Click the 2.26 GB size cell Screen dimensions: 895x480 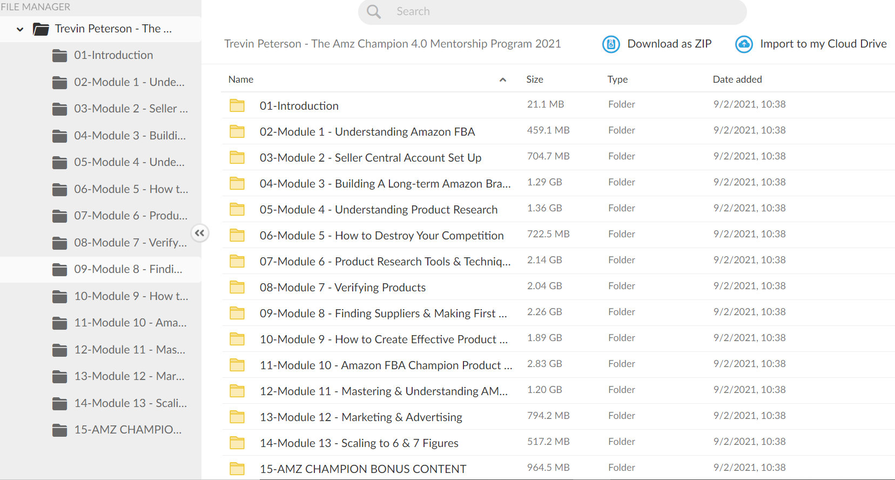[544, 312]
